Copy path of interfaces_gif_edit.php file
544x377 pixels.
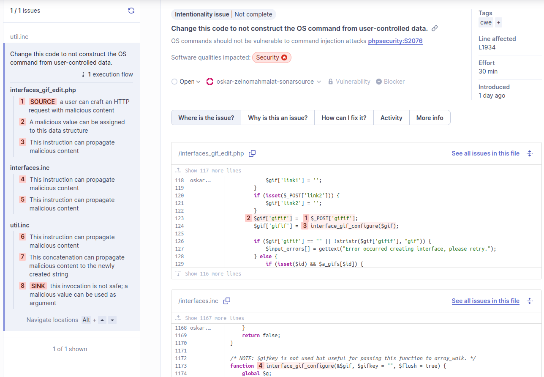pyautogui.click(x=252, y=153)
